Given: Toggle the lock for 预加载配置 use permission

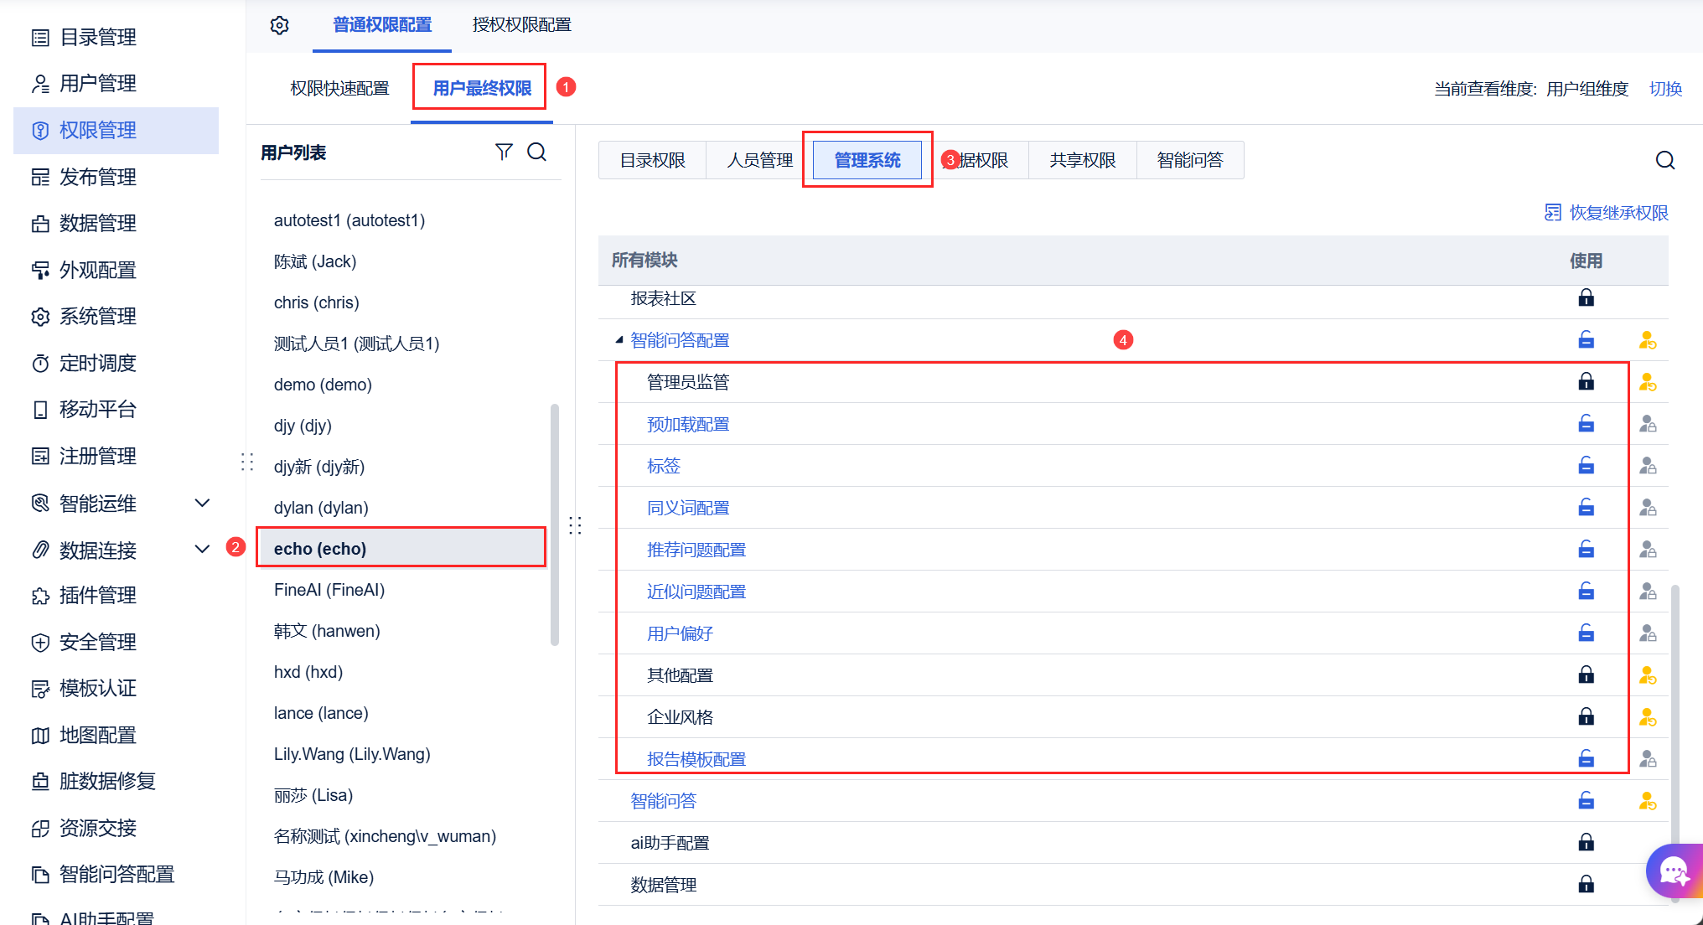Looking at the screenshot, I should (1586, 424).
